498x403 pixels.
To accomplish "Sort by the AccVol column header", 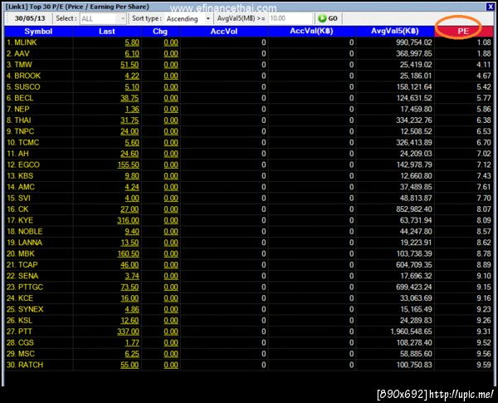I will (x=224, y=32).
